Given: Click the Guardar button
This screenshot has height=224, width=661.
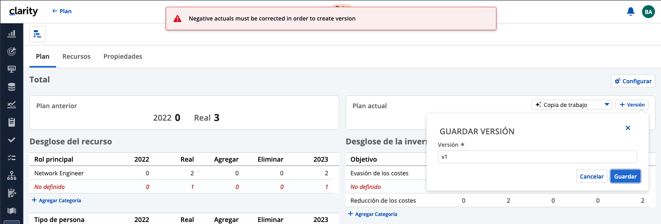Looking at the screenshot, I should (625, 176).
